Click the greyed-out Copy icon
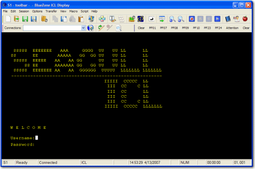The height and width of the screenshot is (169, 255). coord(55,19)
